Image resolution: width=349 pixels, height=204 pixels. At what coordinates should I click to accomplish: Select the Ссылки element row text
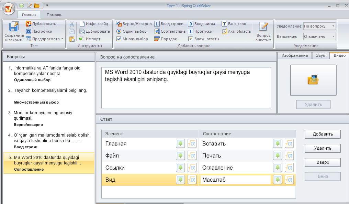pyautogui.click(x=115, y=168)
